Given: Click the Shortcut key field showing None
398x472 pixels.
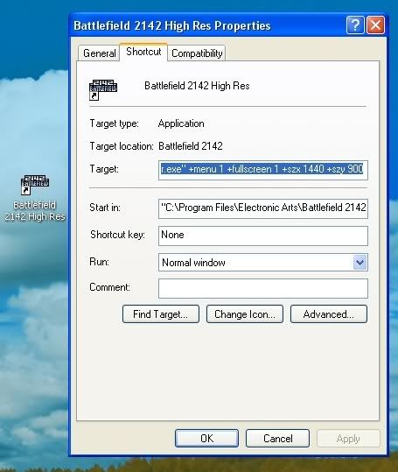Looking at the screenshot, I should [263, 236].
